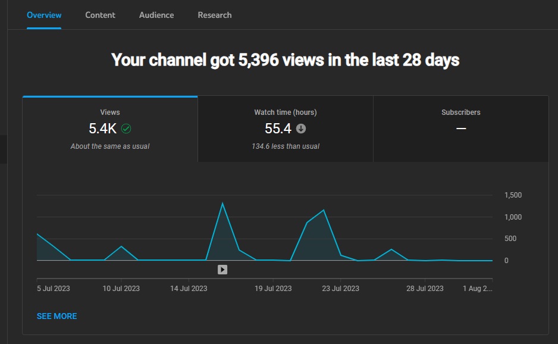Click the 23 Jul 2023 axis label
The height and width of the screenshot is (344, 558).
340,289
